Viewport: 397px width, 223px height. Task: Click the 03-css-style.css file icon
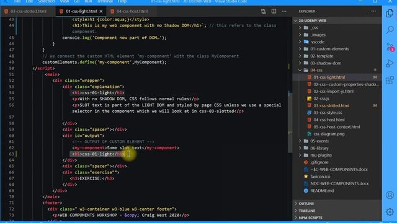coord(309,113)
